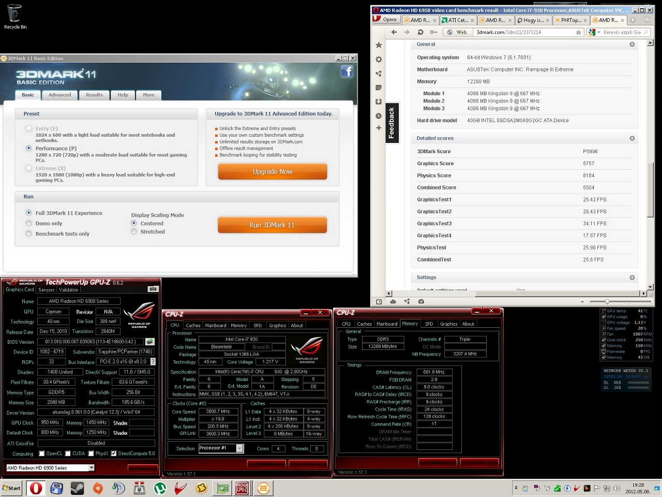The height and width of the screenshot is (497, 662).
Task: Set display scaling mode to Stretched
Action: click(x=134, y=231)
